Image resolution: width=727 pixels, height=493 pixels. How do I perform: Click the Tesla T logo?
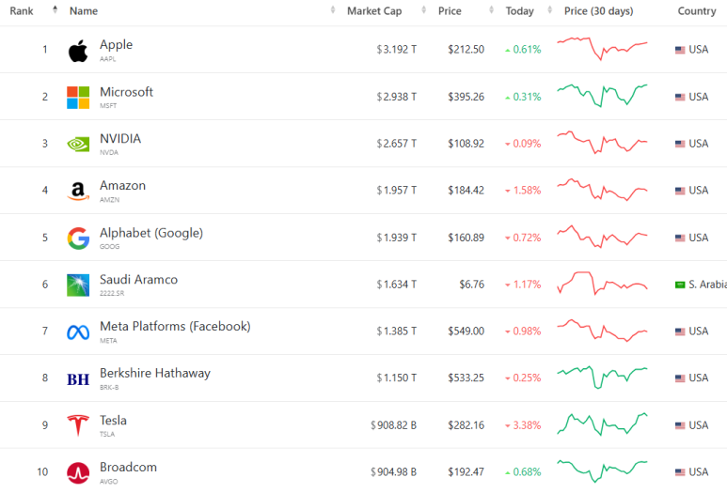coord(78,425)
